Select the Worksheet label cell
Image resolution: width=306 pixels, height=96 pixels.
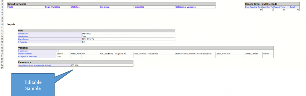click(49, 36)
